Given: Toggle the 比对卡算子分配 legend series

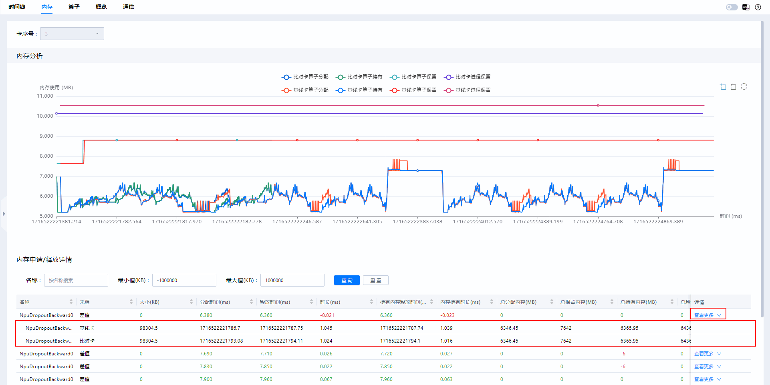Looking at the screenshot, I should point(305,77).
